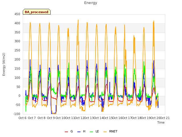Click the Energy chart title
182x137 pixels.
90,3
